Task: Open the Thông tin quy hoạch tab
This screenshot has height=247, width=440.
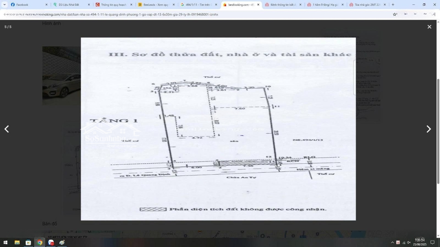Action: click(x=112, y=5)
